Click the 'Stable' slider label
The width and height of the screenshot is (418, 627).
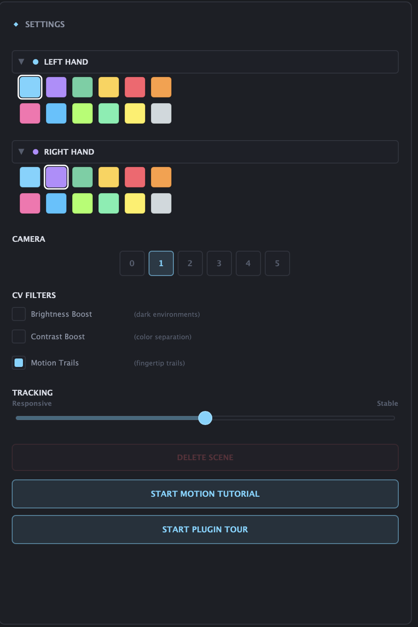[388, 403]
